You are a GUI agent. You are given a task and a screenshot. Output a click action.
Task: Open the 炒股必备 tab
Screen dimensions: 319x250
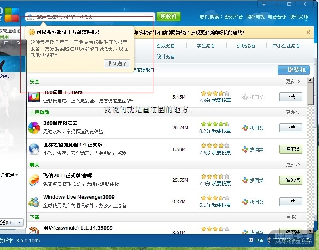246,46
